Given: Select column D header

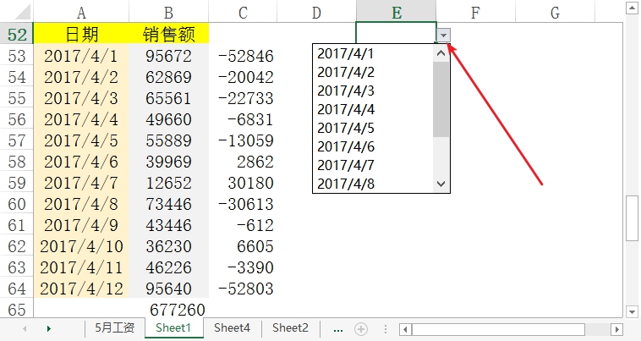Looking at the screenshot, I should [316, 12].
